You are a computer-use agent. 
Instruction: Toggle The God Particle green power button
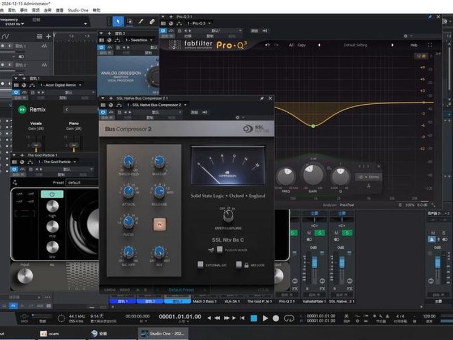[52, 194]
